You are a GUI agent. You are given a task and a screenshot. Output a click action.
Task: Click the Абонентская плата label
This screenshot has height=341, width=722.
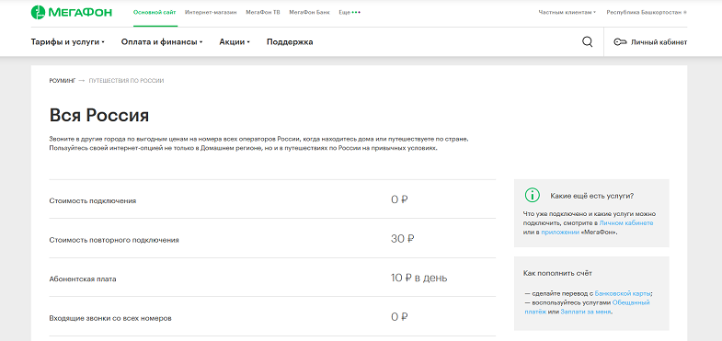click(x=83, y=279)
